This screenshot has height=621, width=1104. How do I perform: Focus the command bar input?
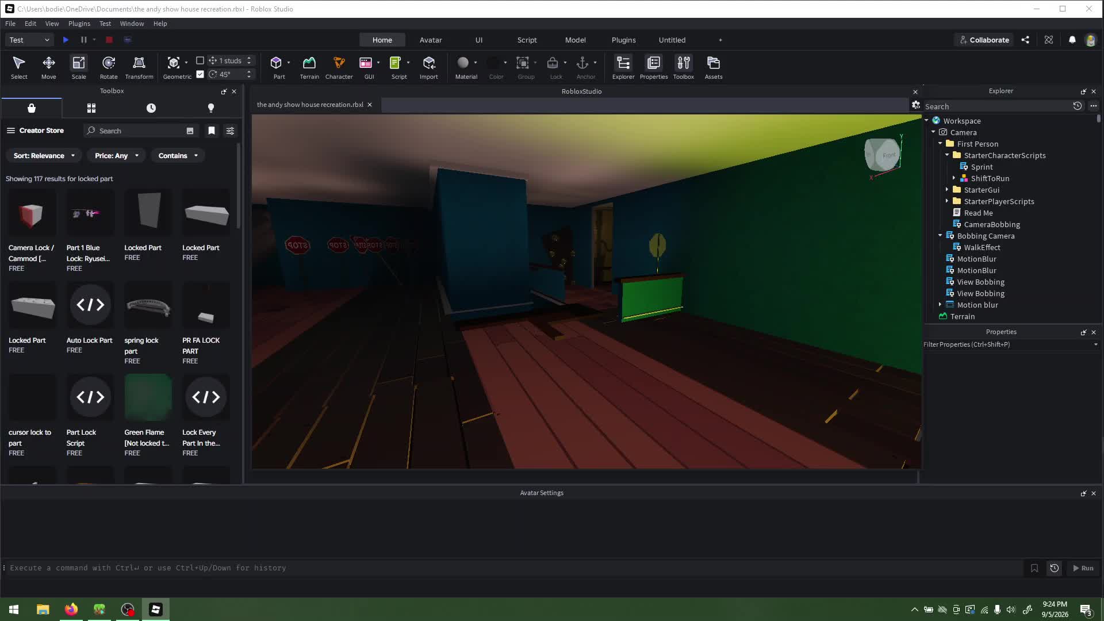[x=515, y=568]
